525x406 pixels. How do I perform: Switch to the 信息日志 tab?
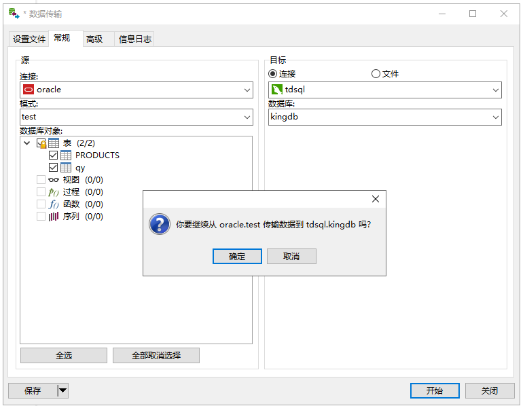pos(135,39)
